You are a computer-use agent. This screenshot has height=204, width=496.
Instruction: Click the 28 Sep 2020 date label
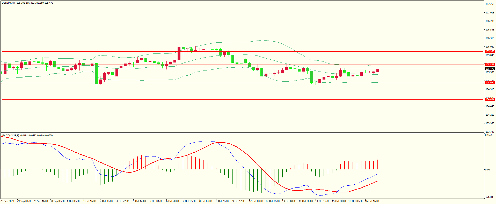7,201
